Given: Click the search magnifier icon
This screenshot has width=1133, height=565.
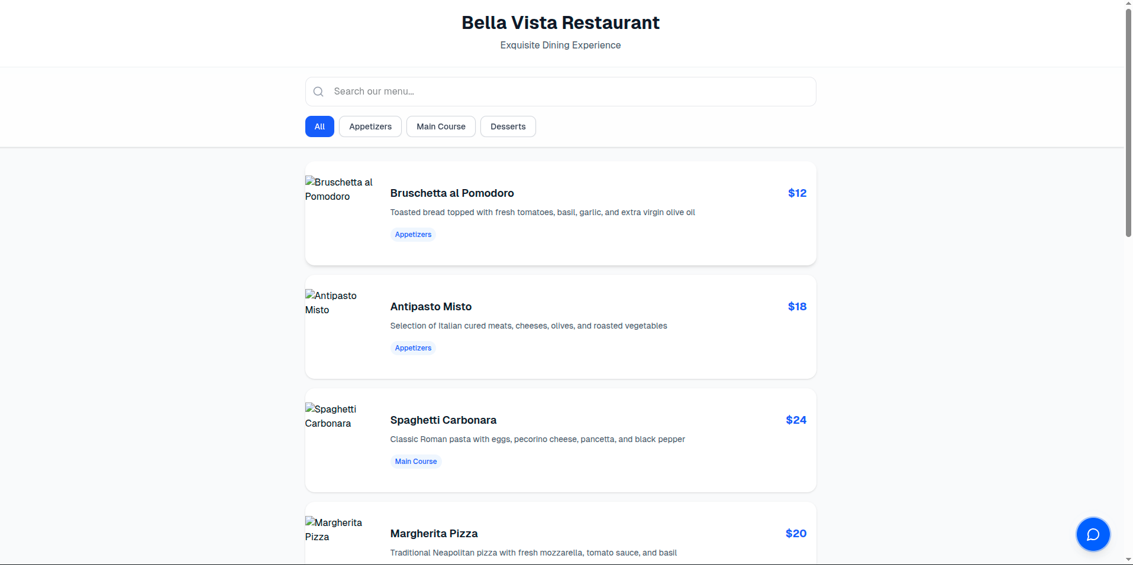Looking at the screenshot, I should tap(318, 92).
